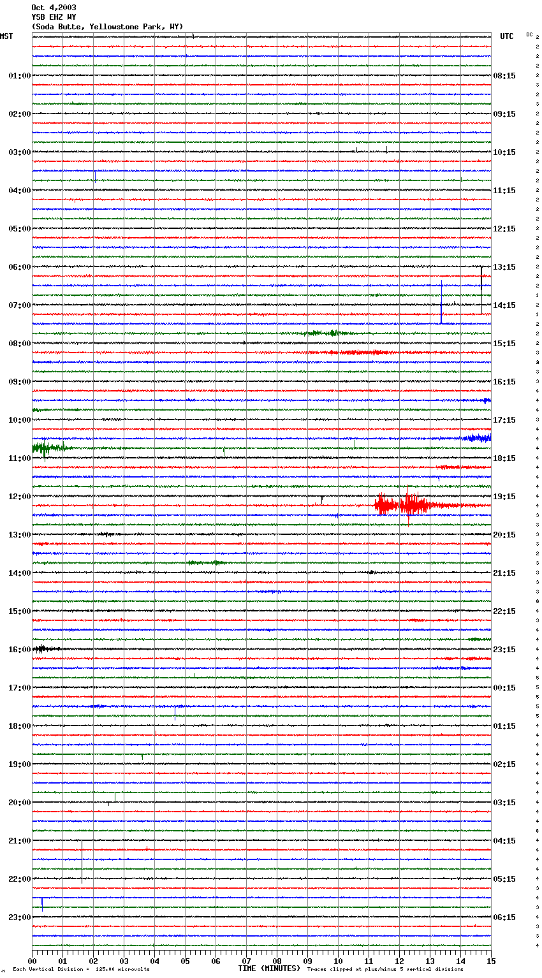Click the '08:15' UTC time label
The image size is (542, 978).
click(x=504, y=76)
